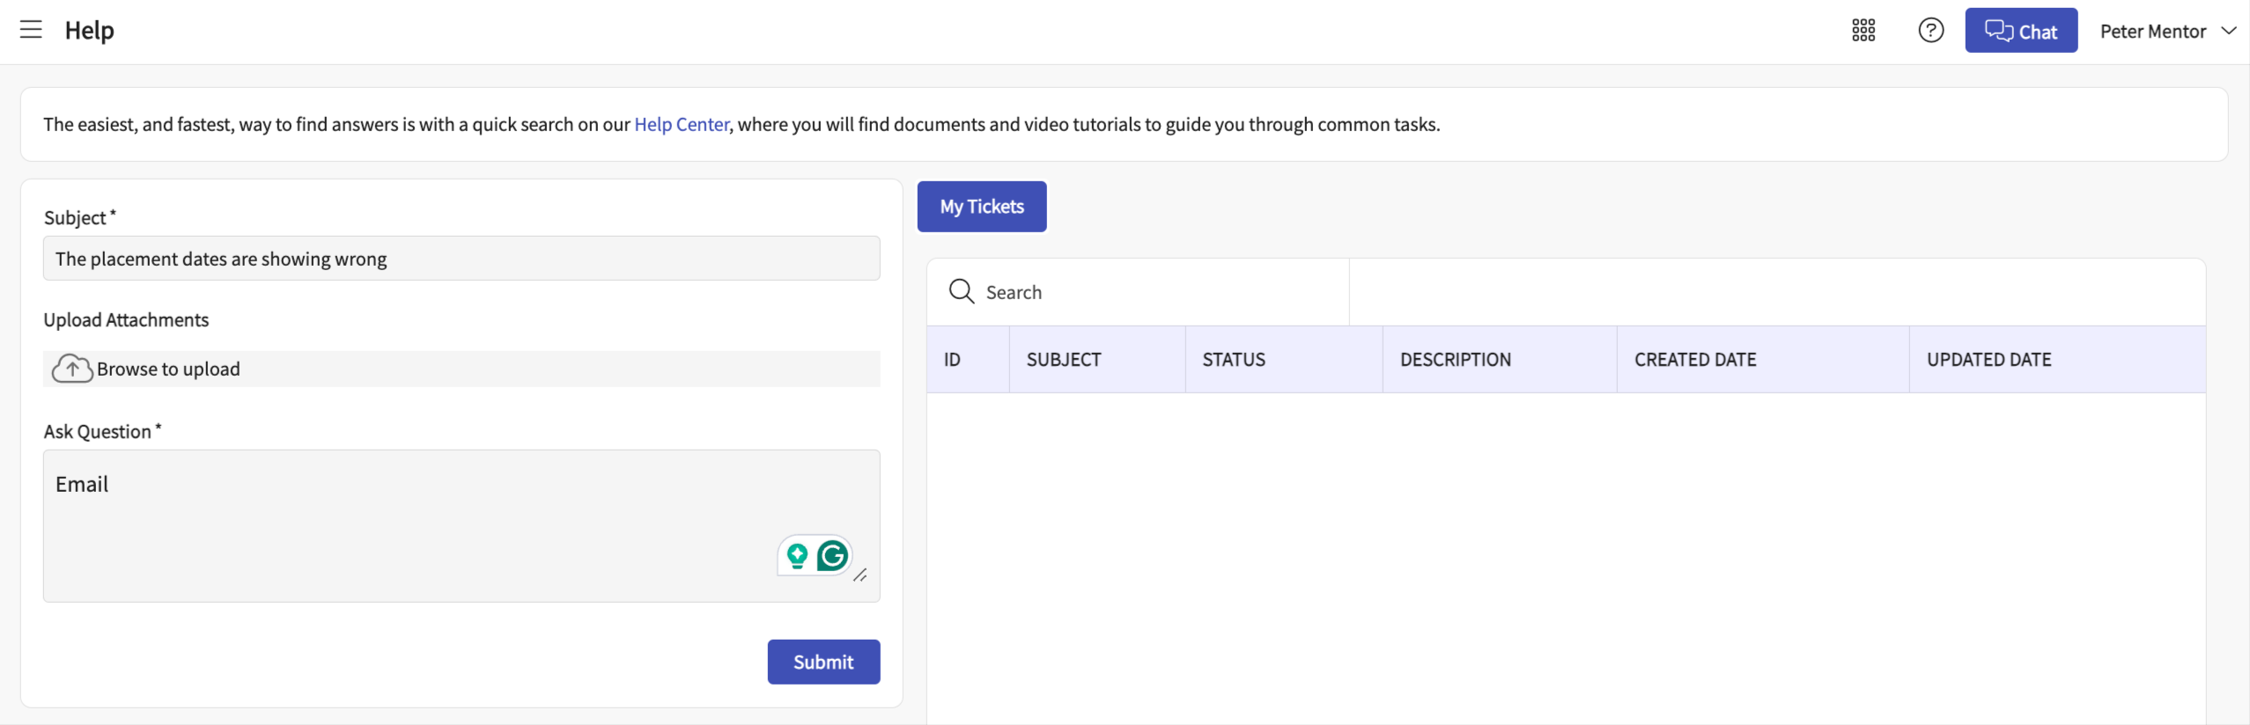The height and width of the screenshot is (725, 2250).
Task: Select the My Tickets tab
Action: pos(981,207)
